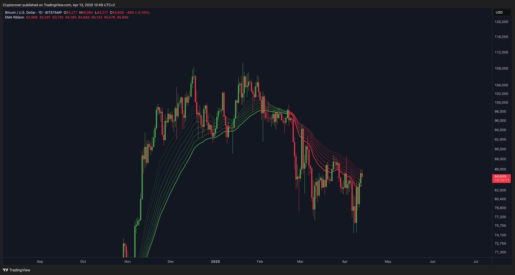Click the 96,000 price axis label
Screen dimensions: 515x275
click(x=501, y=121)
